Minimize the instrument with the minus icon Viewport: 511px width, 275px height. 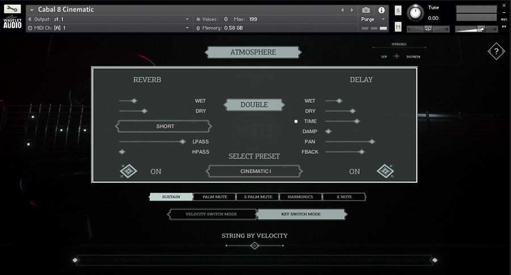504,13
